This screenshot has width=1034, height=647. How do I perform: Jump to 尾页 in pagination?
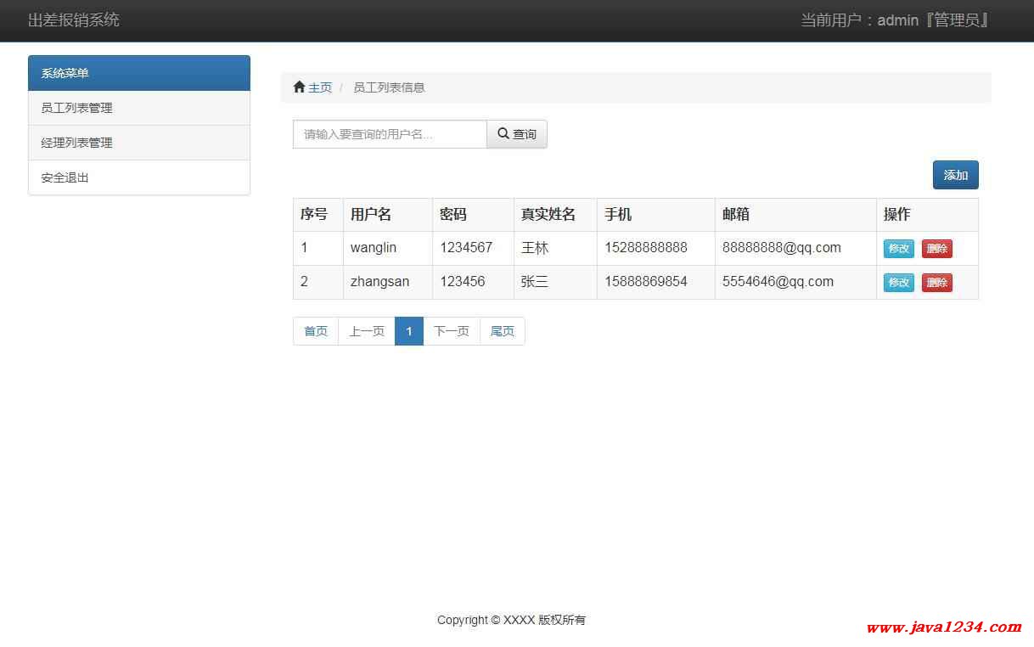pos(503,331)
